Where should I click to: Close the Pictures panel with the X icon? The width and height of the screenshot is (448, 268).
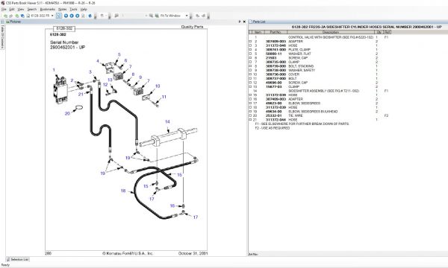tap(244, 22)
